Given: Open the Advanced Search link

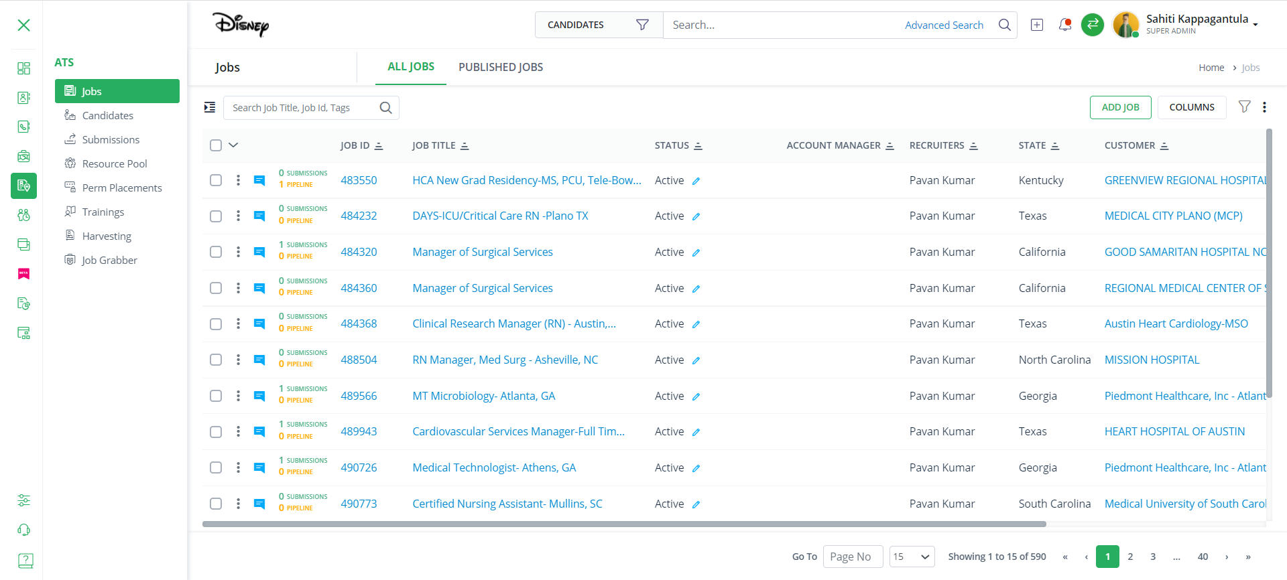Looking at the screenshot, I should coord(944,25).
